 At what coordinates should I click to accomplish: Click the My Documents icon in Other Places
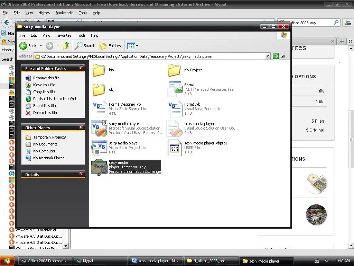[x=28, y=144]
